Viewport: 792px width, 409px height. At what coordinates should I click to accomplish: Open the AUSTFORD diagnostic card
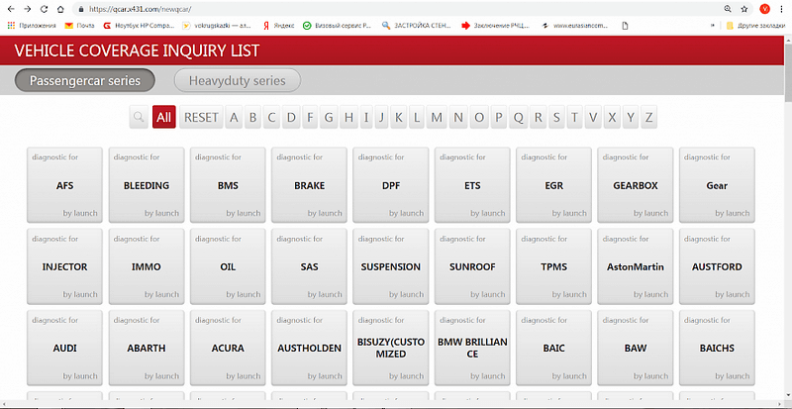pos(717,266)
